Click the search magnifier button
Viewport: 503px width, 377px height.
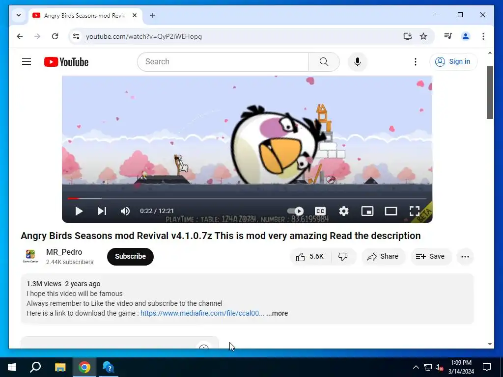[324, 61]
